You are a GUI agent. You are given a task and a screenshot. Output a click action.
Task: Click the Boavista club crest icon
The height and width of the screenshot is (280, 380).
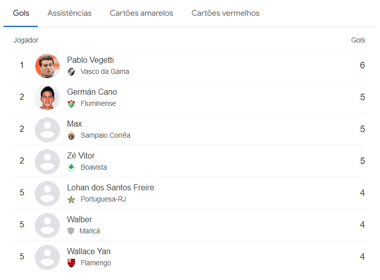71,168
